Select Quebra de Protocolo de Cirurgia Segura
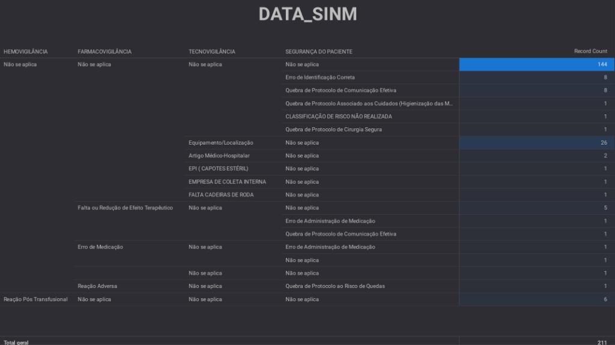The height and width of the screenshot is (345, 615). pyautogui.click(x=333, y=130)
